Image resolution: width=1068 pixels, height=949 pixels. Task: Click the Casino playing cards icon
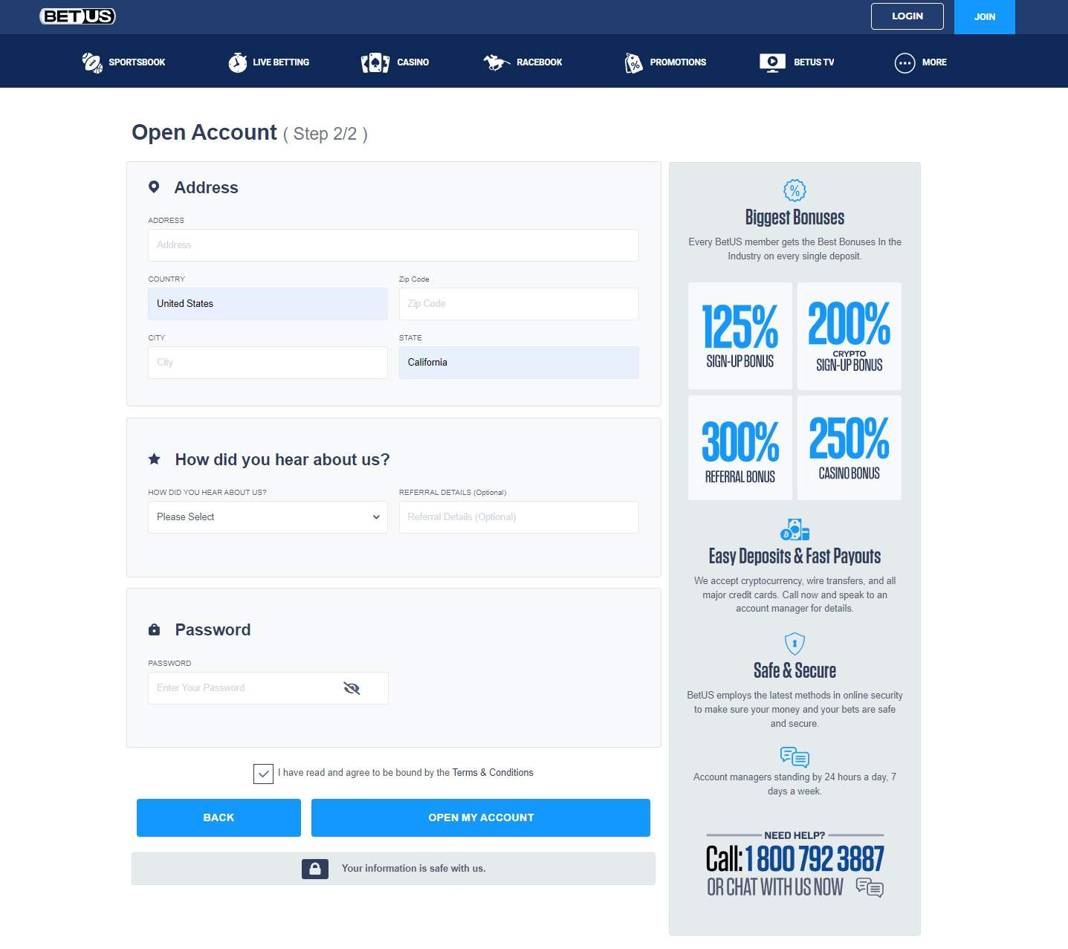coord(375,62)
